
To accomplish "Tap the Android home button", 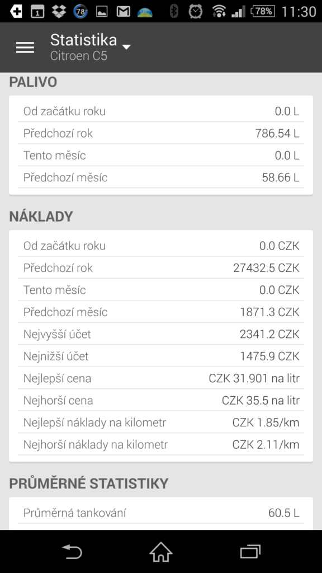I will click(x=161, y=551).
